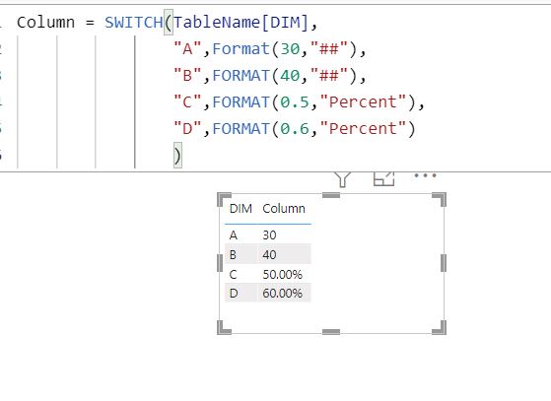Select cell B in the DIM column
This screenshot has width=551, height=401.
[x=233, y=254]
